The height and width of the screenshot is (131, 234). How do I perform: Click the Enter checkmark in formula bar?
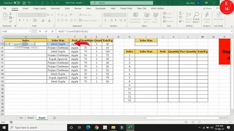(46, 31)
